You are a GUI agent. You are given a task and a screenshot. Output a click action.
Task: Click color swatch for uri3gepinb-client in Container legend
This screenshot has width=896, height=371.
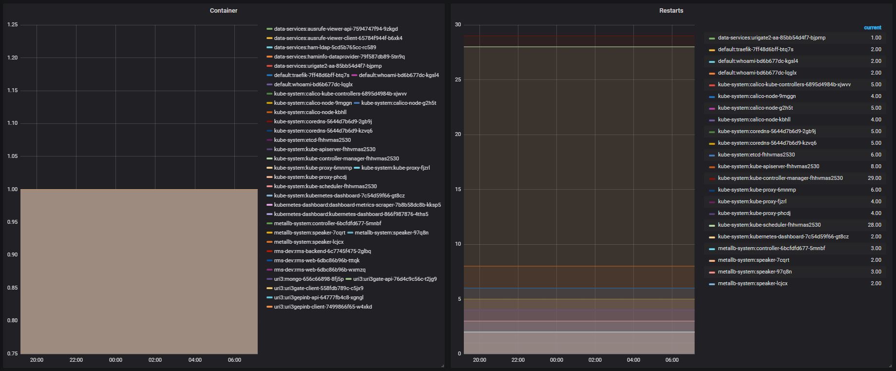[269, 307]
